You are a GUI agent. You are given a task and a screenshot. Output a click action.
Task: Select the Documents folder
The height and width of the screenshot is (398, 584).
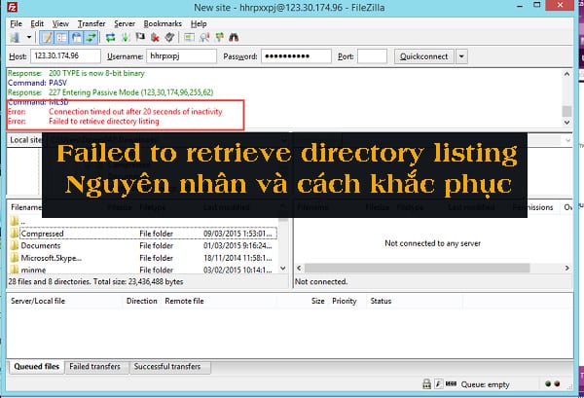click(143, 246)
